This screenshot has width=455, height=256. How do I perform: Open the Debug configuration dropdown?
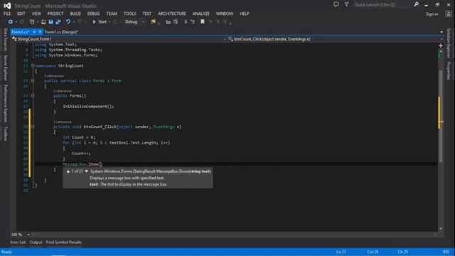pos(143,22)
